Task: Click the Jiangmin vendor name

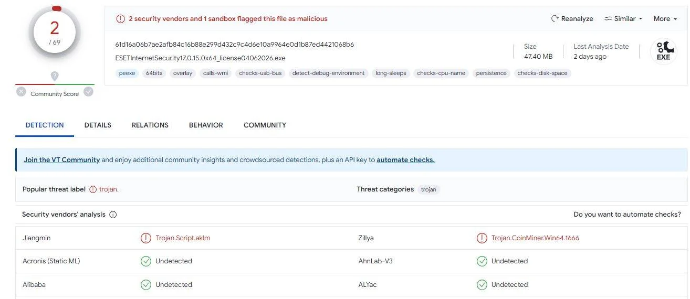Action: tap(37, 238)
